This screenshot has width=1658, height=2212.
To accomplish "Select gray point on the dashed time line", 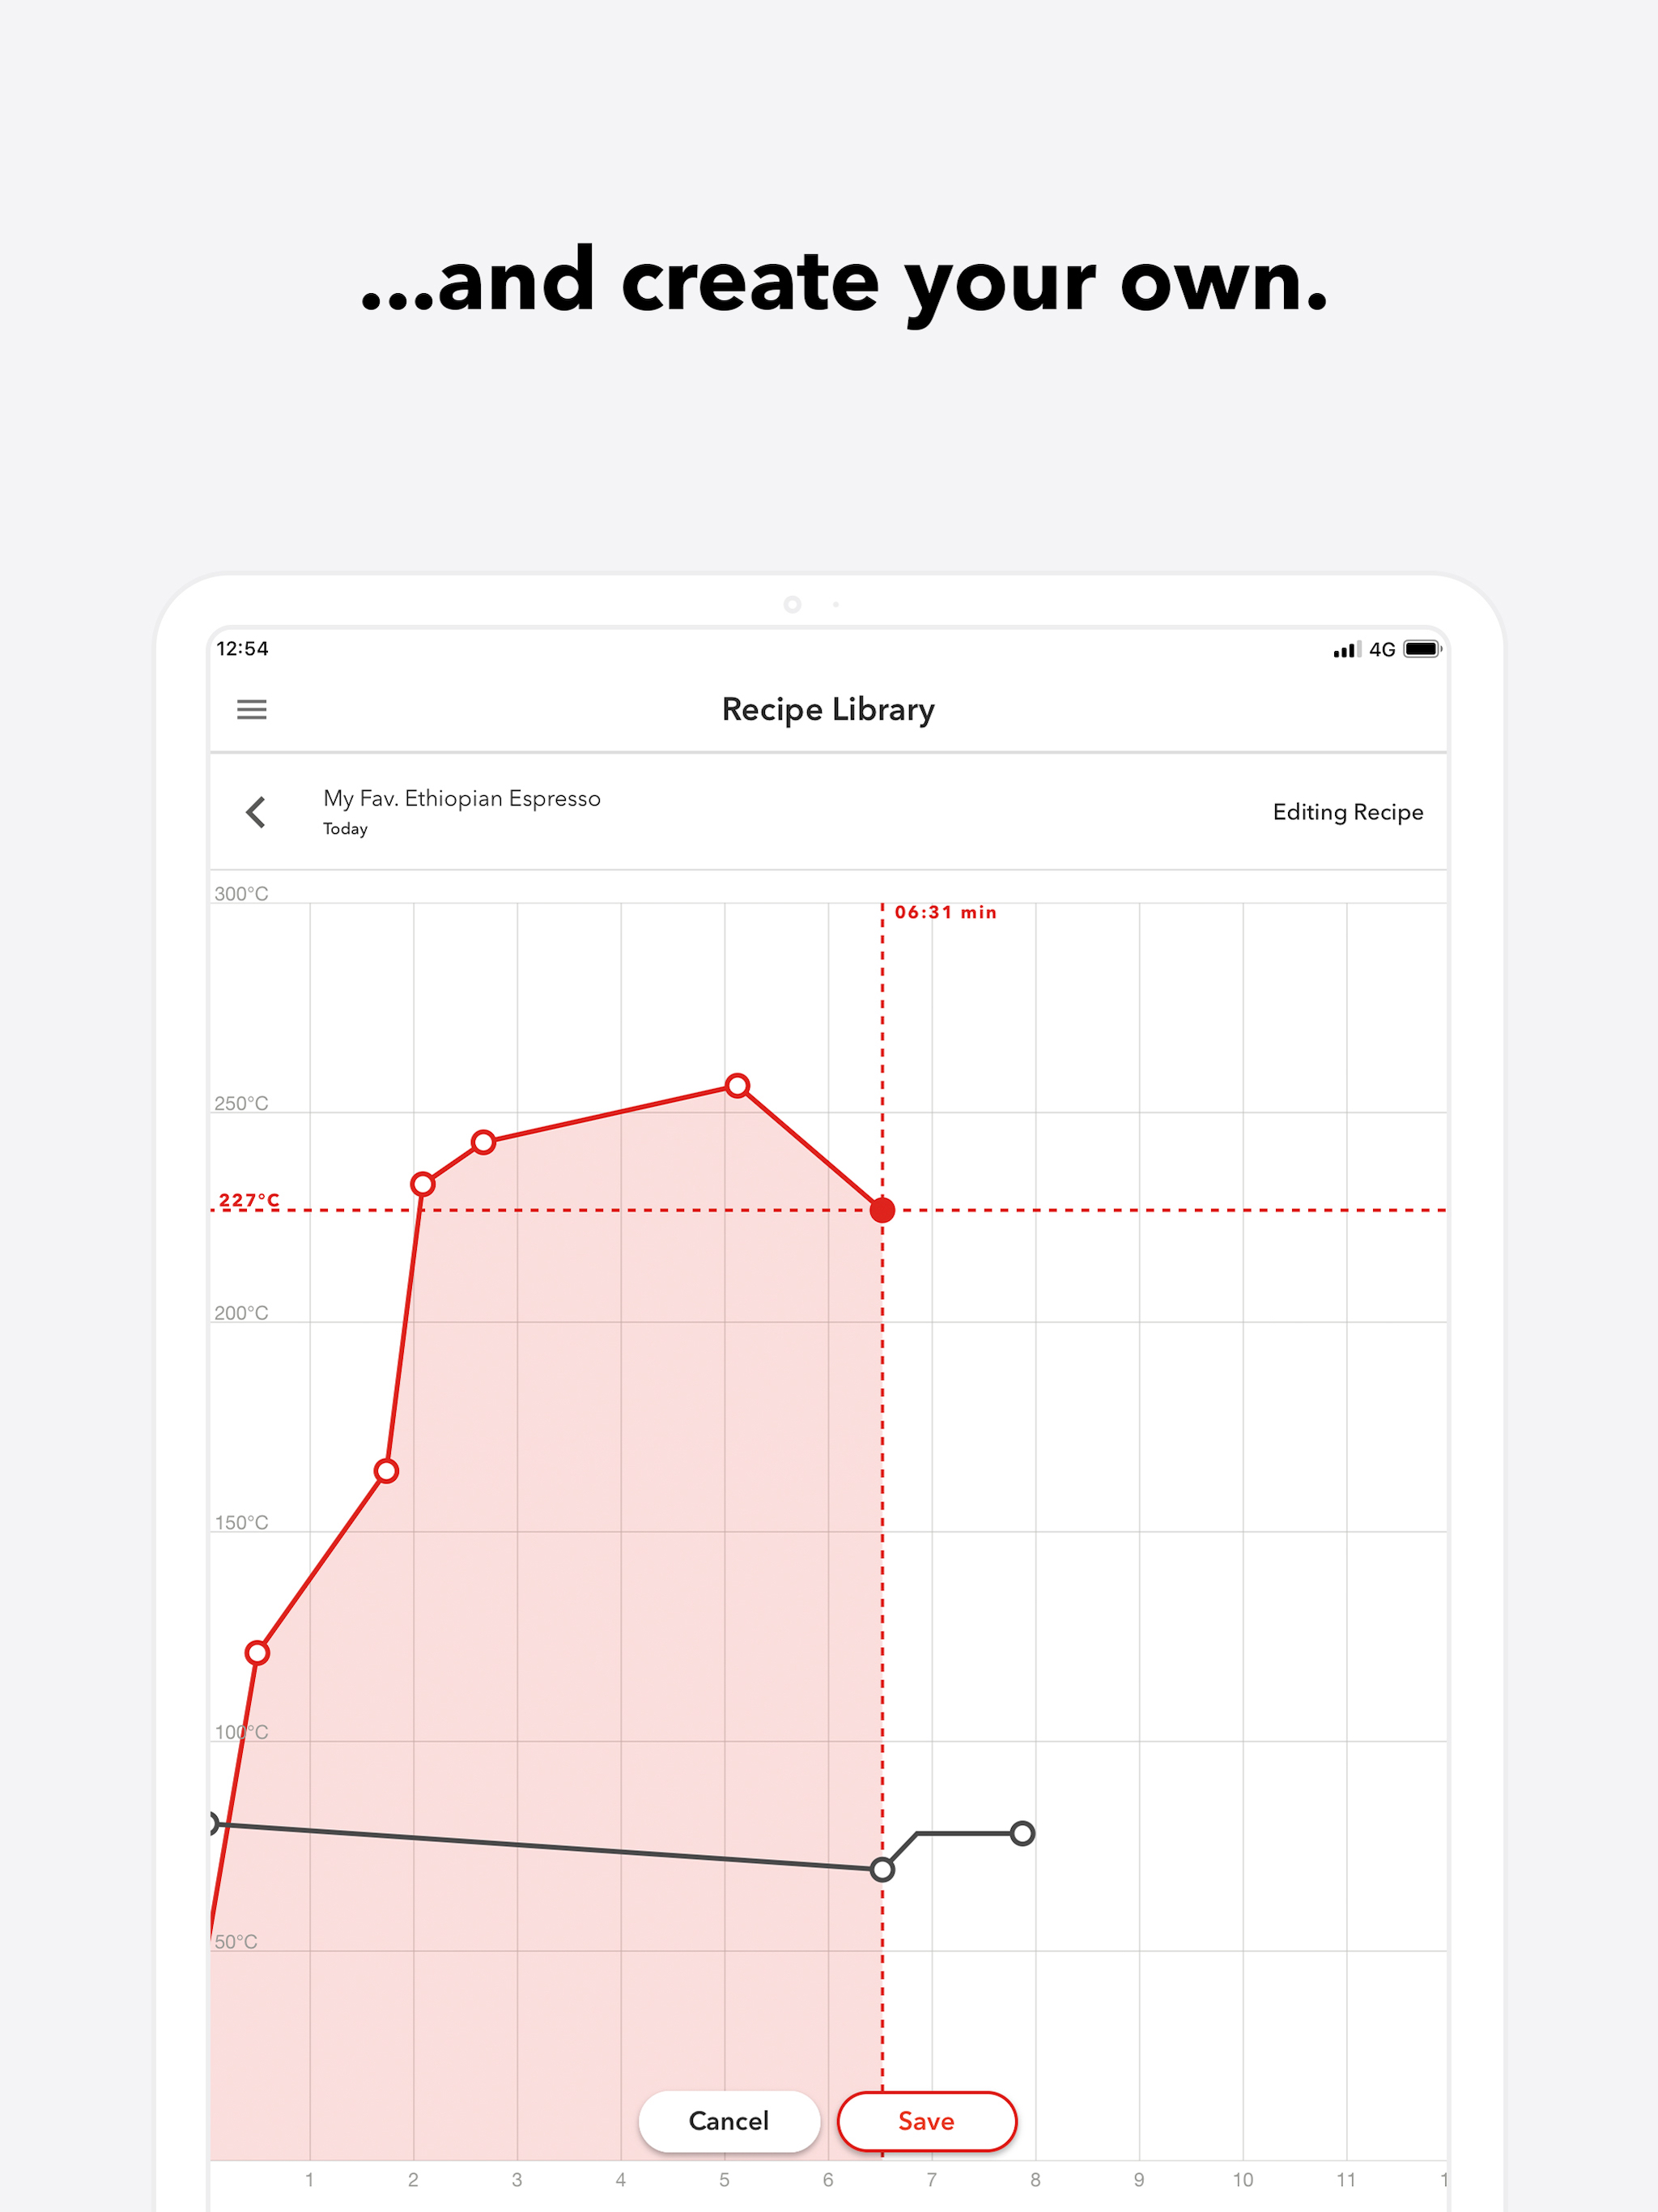I will point(882,1869).
